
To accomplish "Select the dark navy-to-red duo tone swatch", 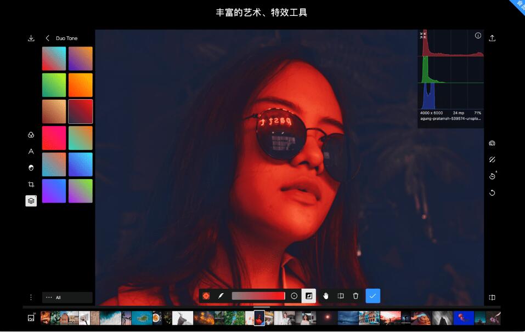I will (x=80, y=111).
